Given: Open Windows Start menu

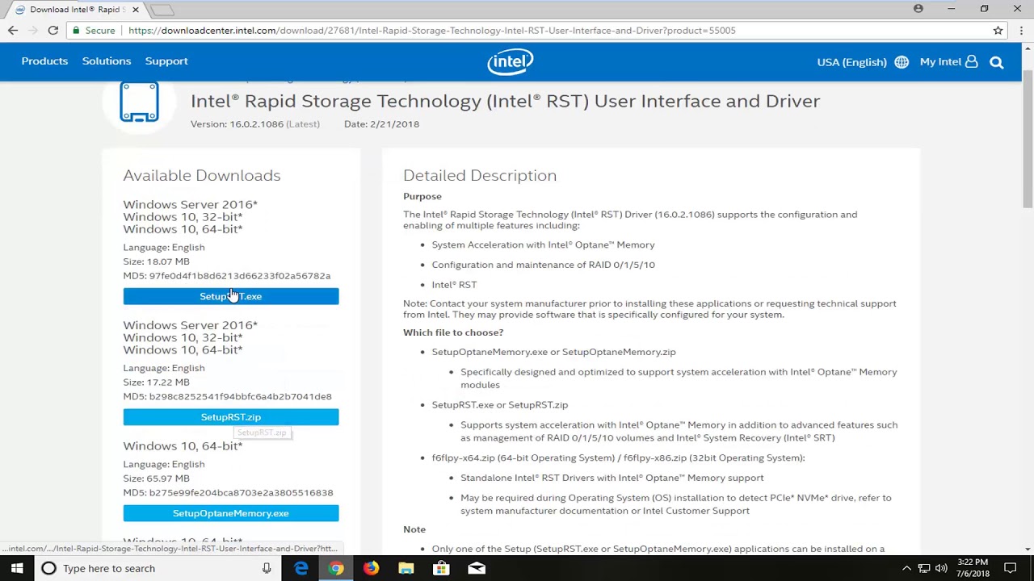Looking at the screenshot, I should 17,568.
